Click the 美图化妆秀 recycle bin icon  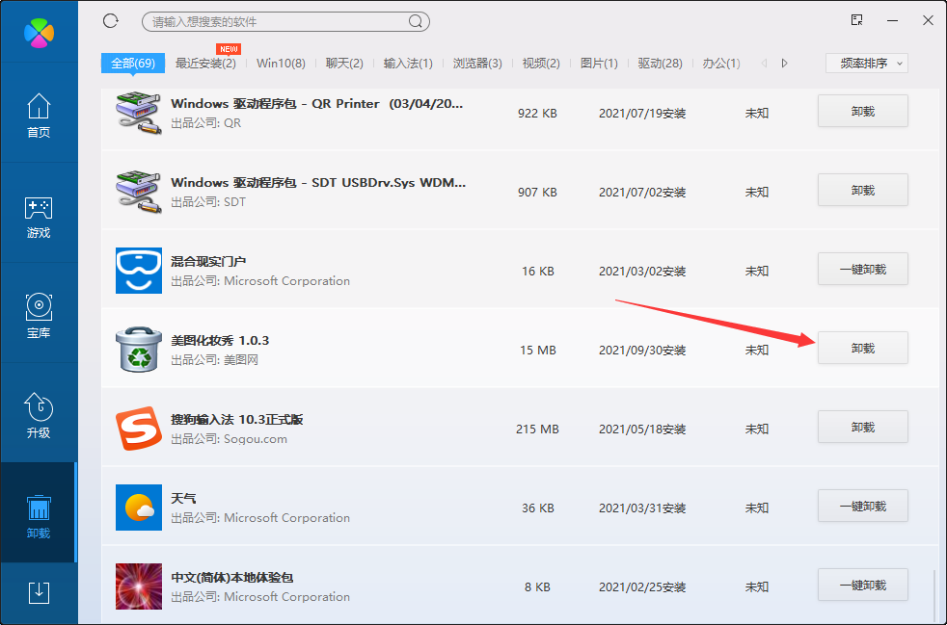138,350
